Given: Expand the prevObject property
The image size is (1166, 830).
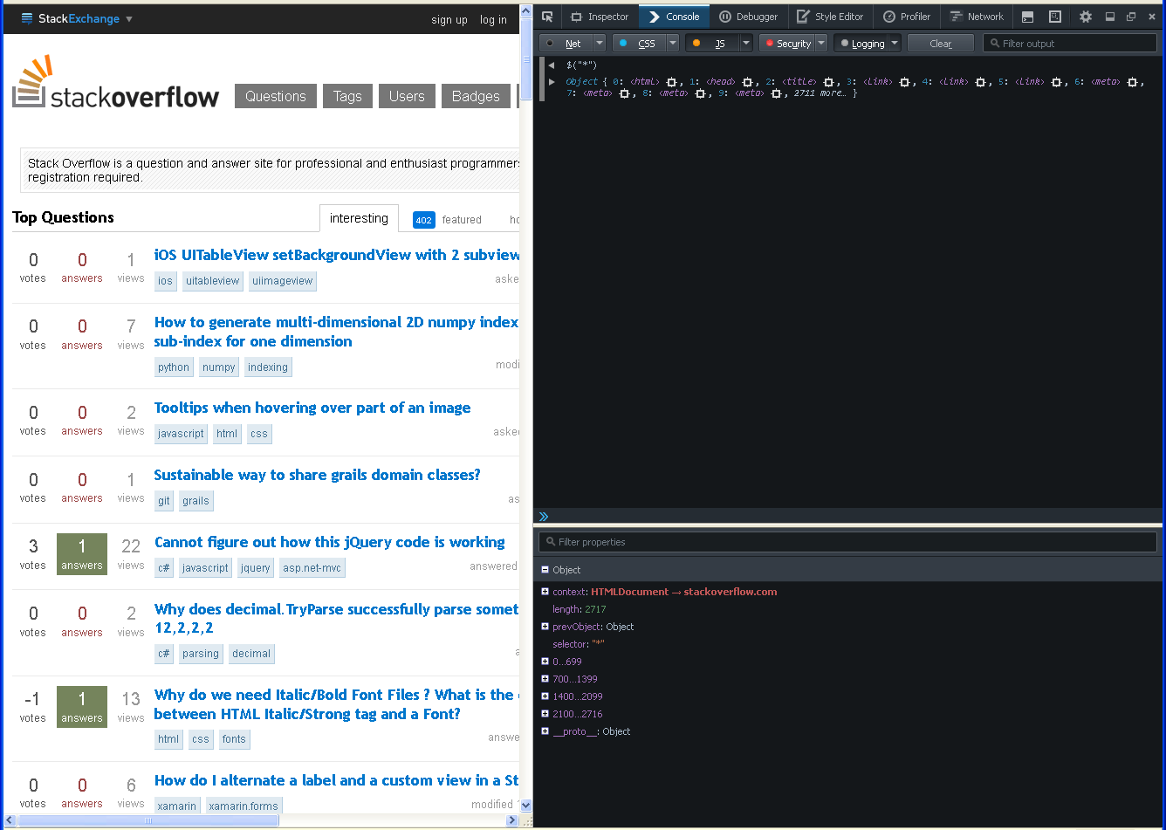Looking at the screenshot, I should pos(545,627).
